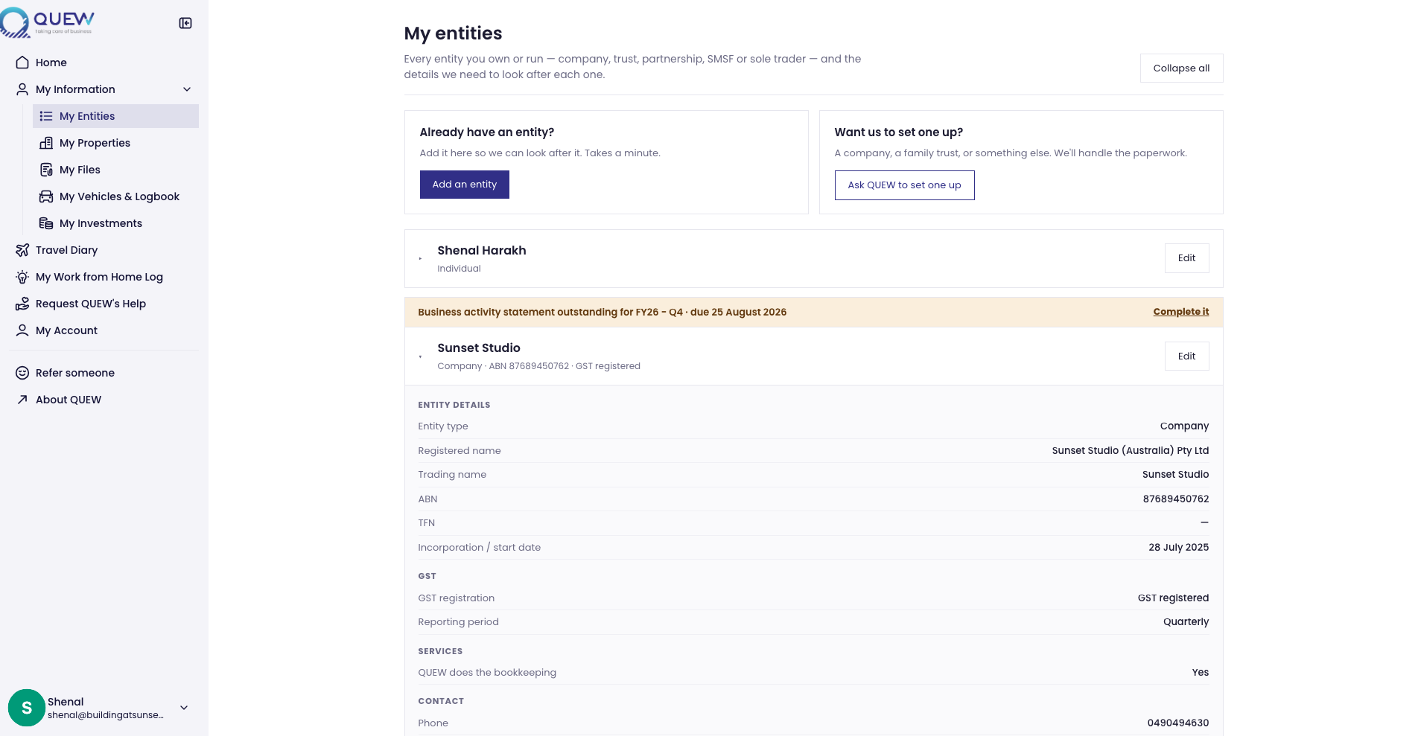This screenshot has height=736, width=1418.
Task: Click the QUEW logo
Action: pyautogui.click(x=48, y=22)
